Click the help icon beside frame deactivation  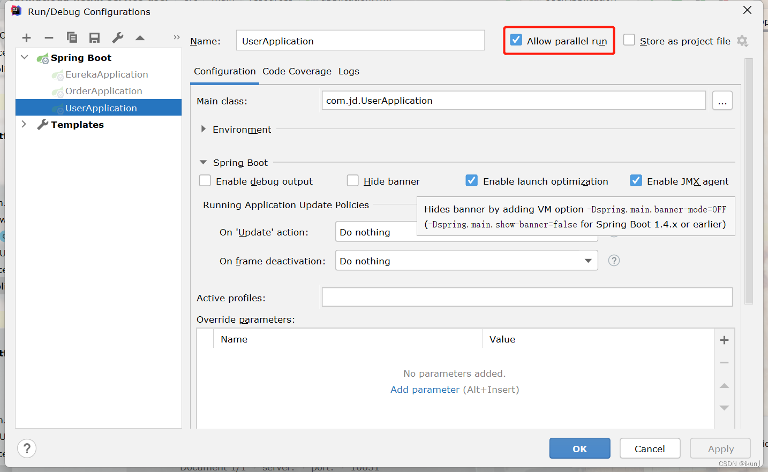click(614, 261)
